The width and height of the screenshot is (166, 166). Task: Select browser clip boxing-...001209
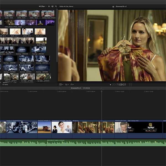[x=42, y=68]
